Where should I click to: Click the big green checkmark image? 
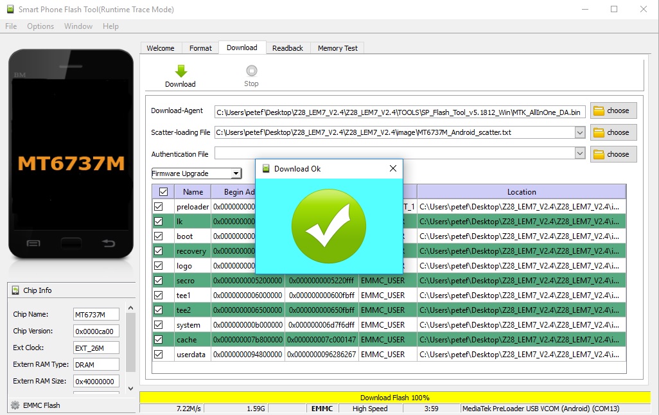[328, 225]
